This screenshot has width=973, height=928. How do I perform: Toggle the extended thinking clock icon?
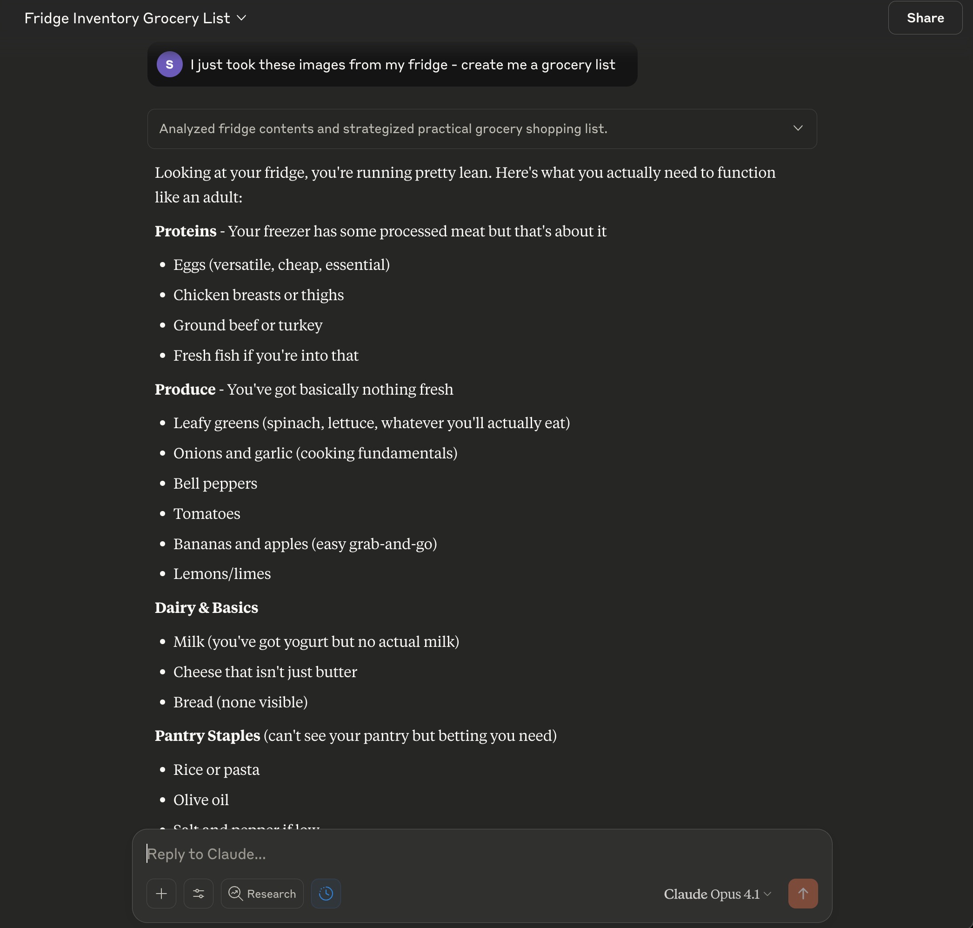coord(326,894)
